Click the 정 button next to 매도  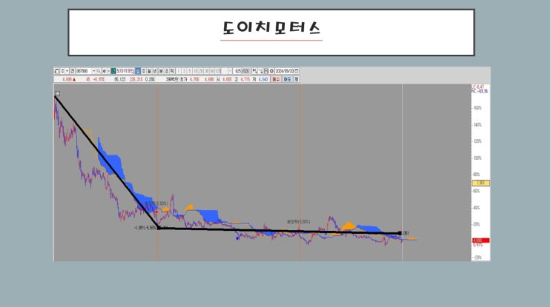297,79
